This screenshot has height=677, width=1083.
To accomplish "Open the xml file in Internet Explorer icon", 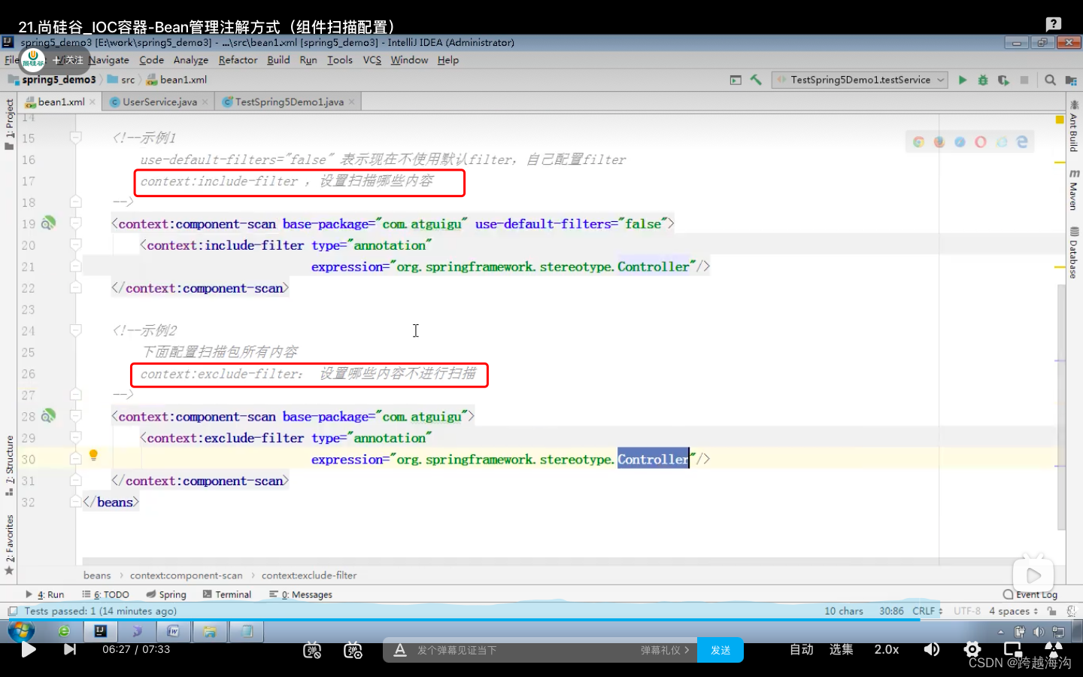I will (1001, 141).
